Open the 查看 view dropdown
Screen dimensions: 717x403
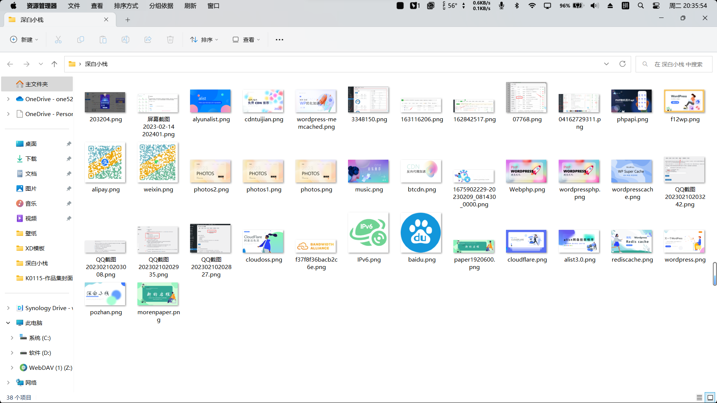point(246,40)
